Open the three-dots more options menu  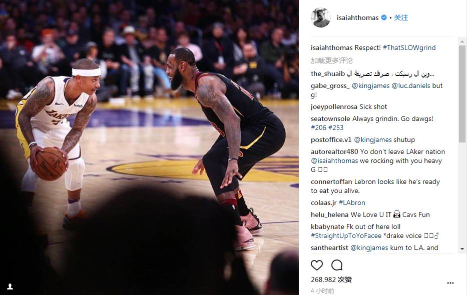[x=450, y=283]
